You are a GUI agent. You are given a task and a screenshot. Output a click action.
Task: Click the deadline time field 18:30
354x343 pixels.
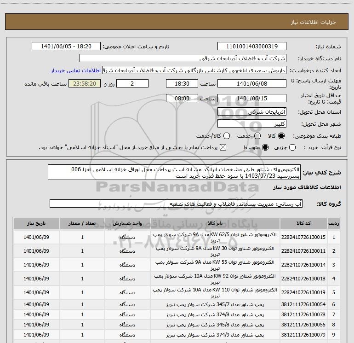(x=182, y=83)
